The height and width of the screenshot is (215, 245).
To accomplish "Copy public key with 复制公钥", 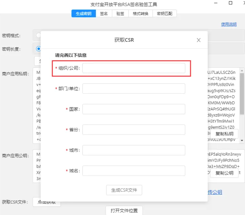I will pyautogui.click(x=224, y=173).
